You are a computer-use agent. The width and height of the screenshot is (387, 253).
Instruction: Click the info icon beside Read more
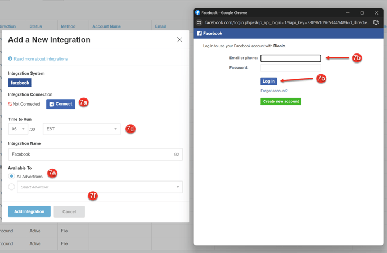pos(10,58)
